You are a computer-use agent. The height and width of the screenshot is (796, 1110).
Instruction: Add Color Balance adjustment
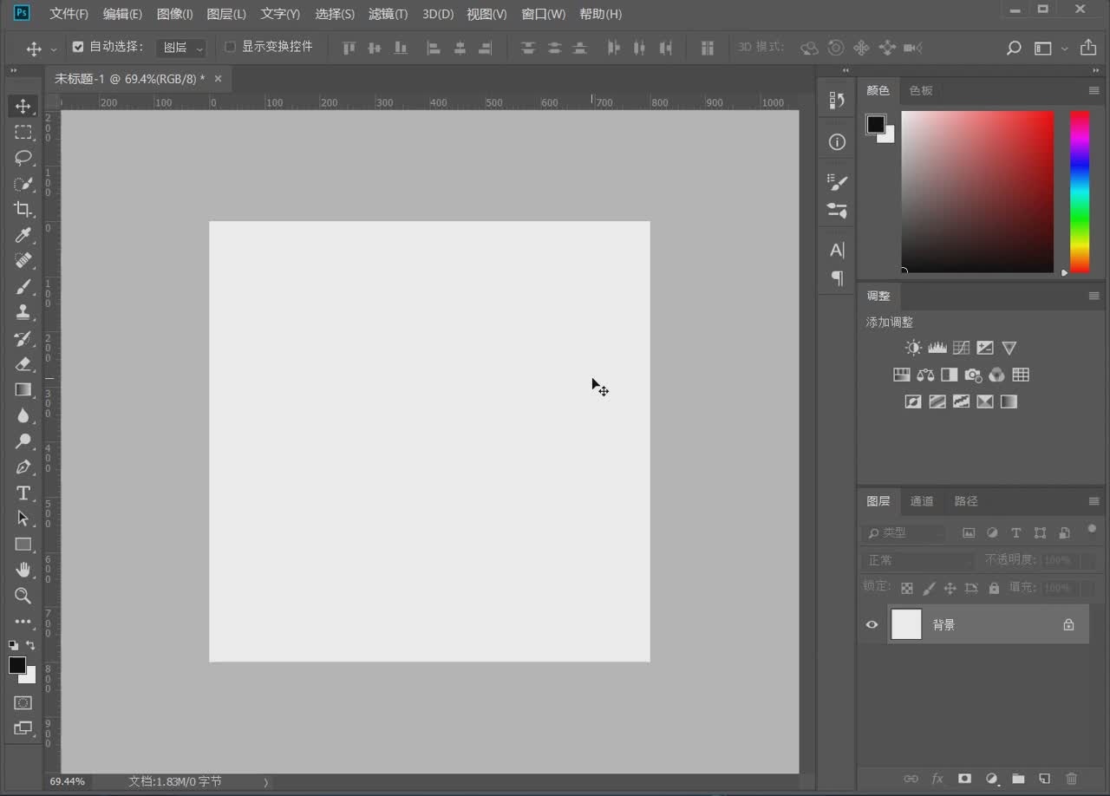pos(925,375)
